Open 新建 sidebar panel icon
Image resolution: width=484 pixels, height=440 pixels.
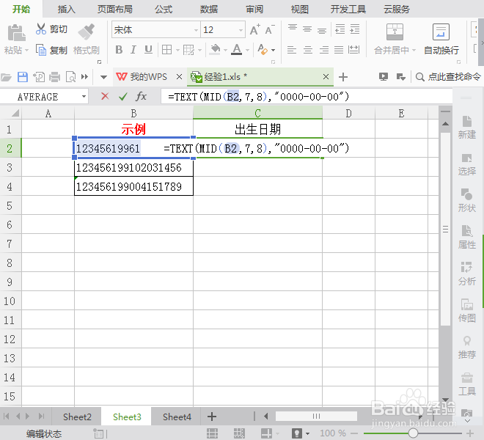(x=466, y=127)
